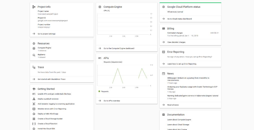Click the BigQuery magnifier icon under Resources

tap(34, 55)
